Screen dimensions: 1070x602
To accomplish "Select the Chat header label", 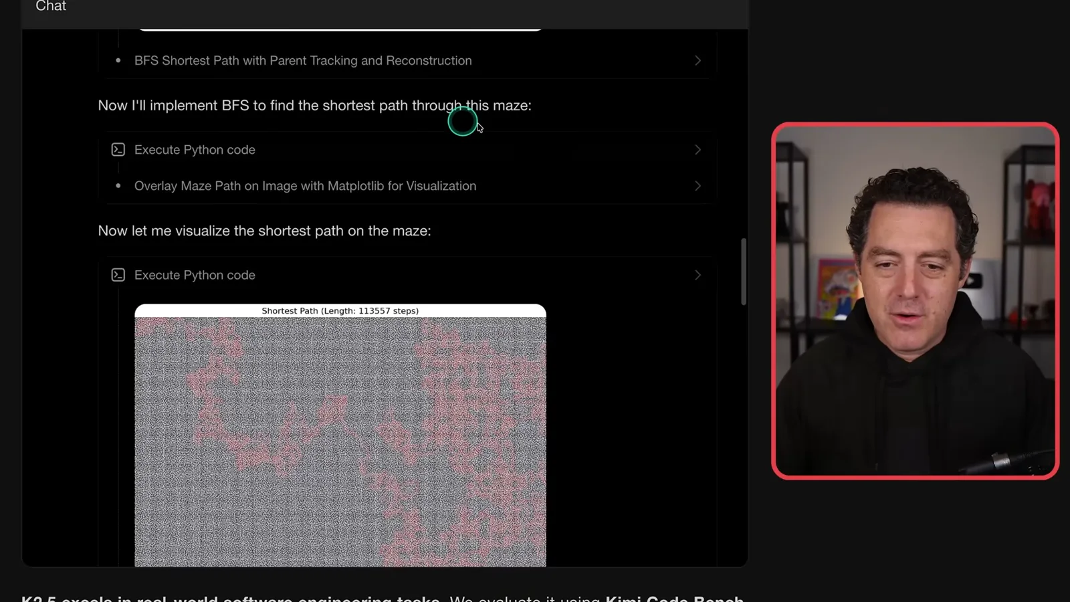I will [51, 6].
